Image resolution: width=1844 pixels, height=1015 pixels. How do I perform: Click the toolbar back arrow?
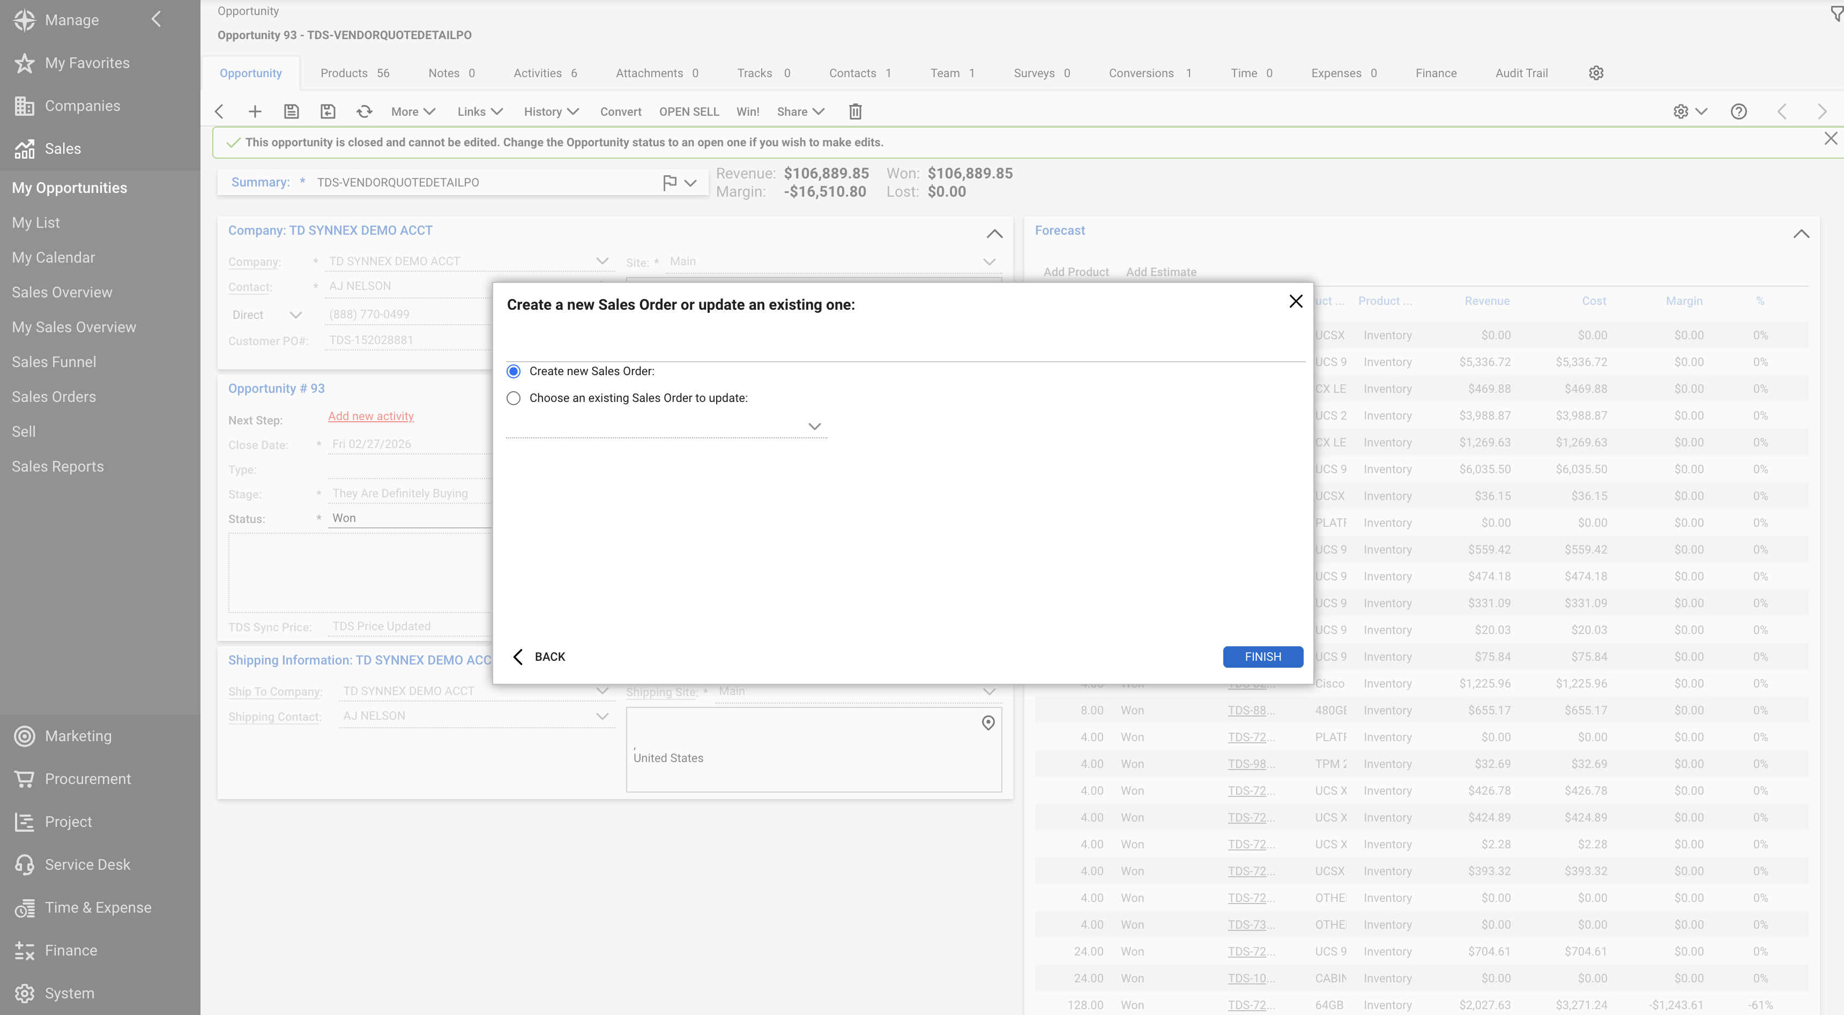click(220, 111)
